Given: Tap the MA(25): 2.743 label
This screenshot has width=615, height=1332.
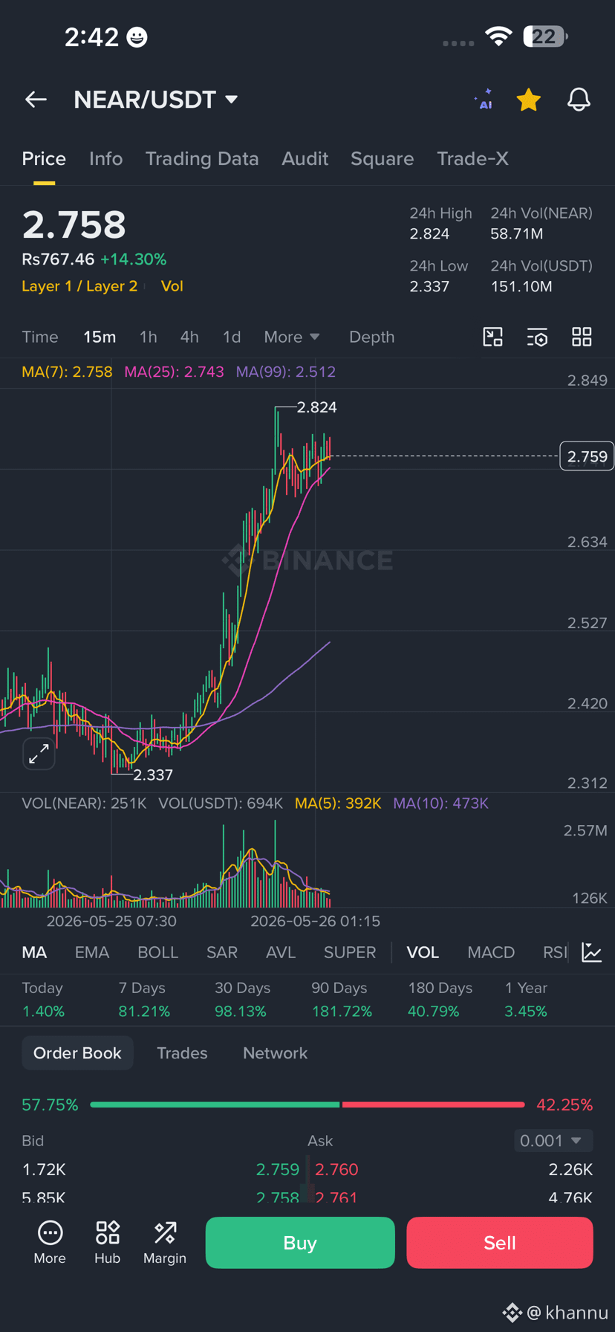Looking at the screenshot, I should pyautogui.click(x=174, y=372).
